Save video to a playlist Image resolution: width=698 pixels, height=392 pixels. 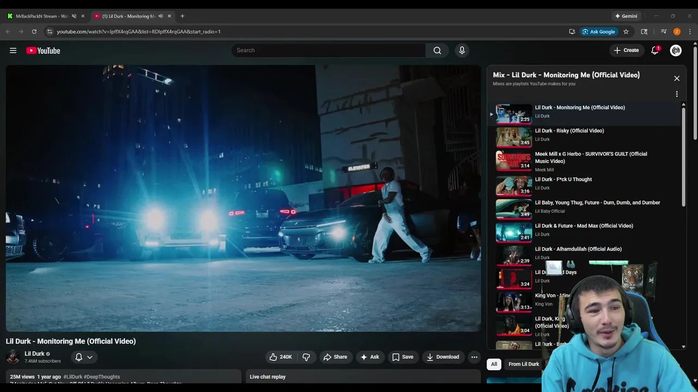point(402,357)
